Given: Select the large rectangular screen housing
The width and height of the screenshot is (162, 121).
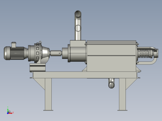Looking at the screenshot, I should tap(111, 56).
